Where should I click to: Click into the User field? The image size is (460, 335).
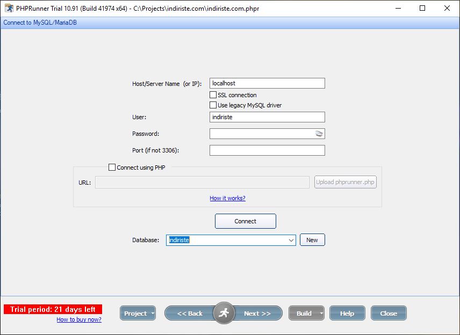pos(267,117)
